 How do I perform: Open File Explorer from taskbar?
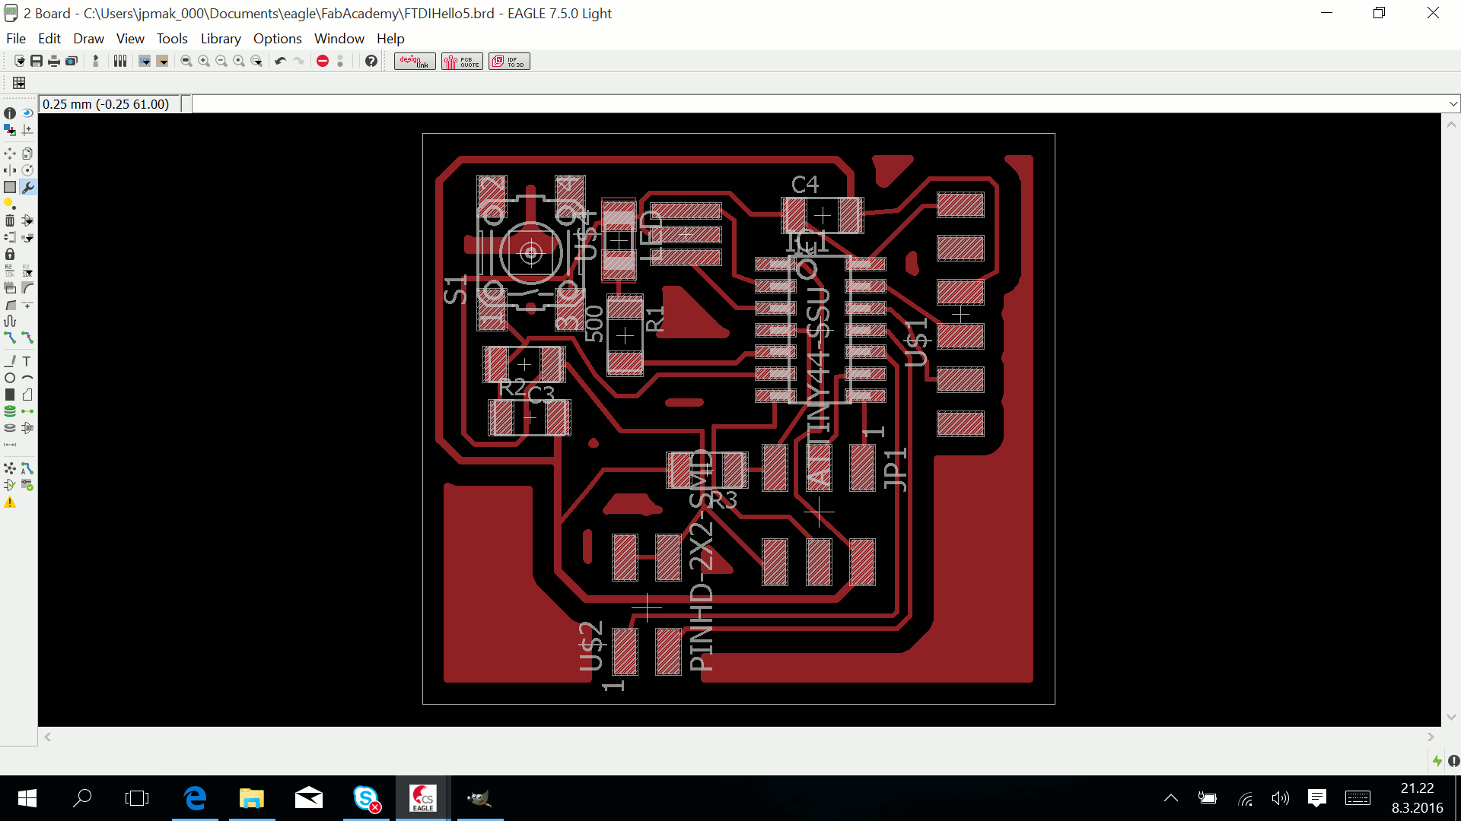(252, 798)
